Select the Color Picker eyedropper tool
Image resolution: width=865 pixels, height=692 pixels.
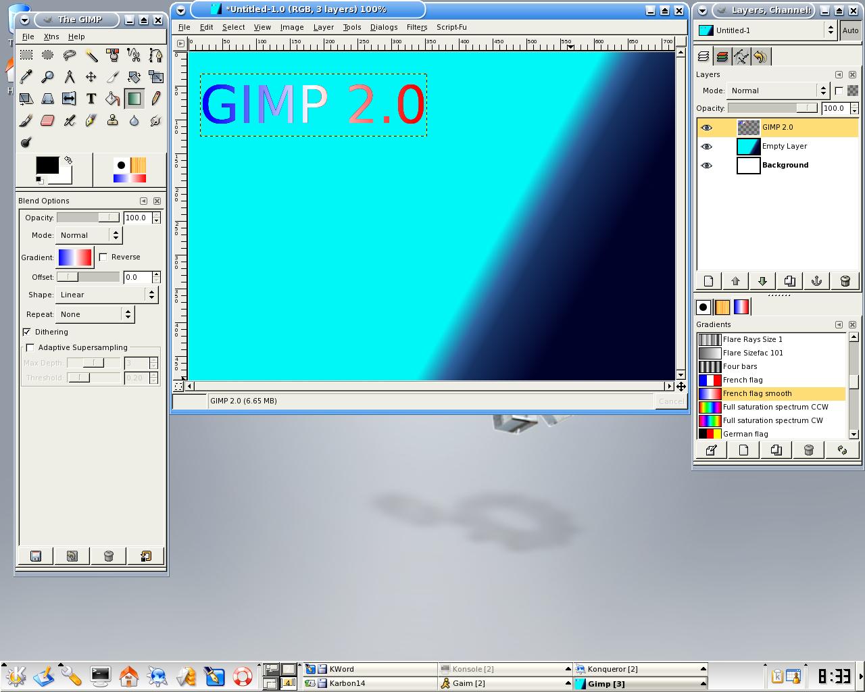(26, 76)
